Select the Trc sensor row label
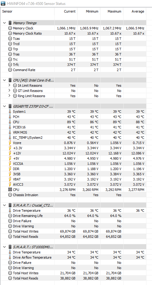 (x=15, y=59)
